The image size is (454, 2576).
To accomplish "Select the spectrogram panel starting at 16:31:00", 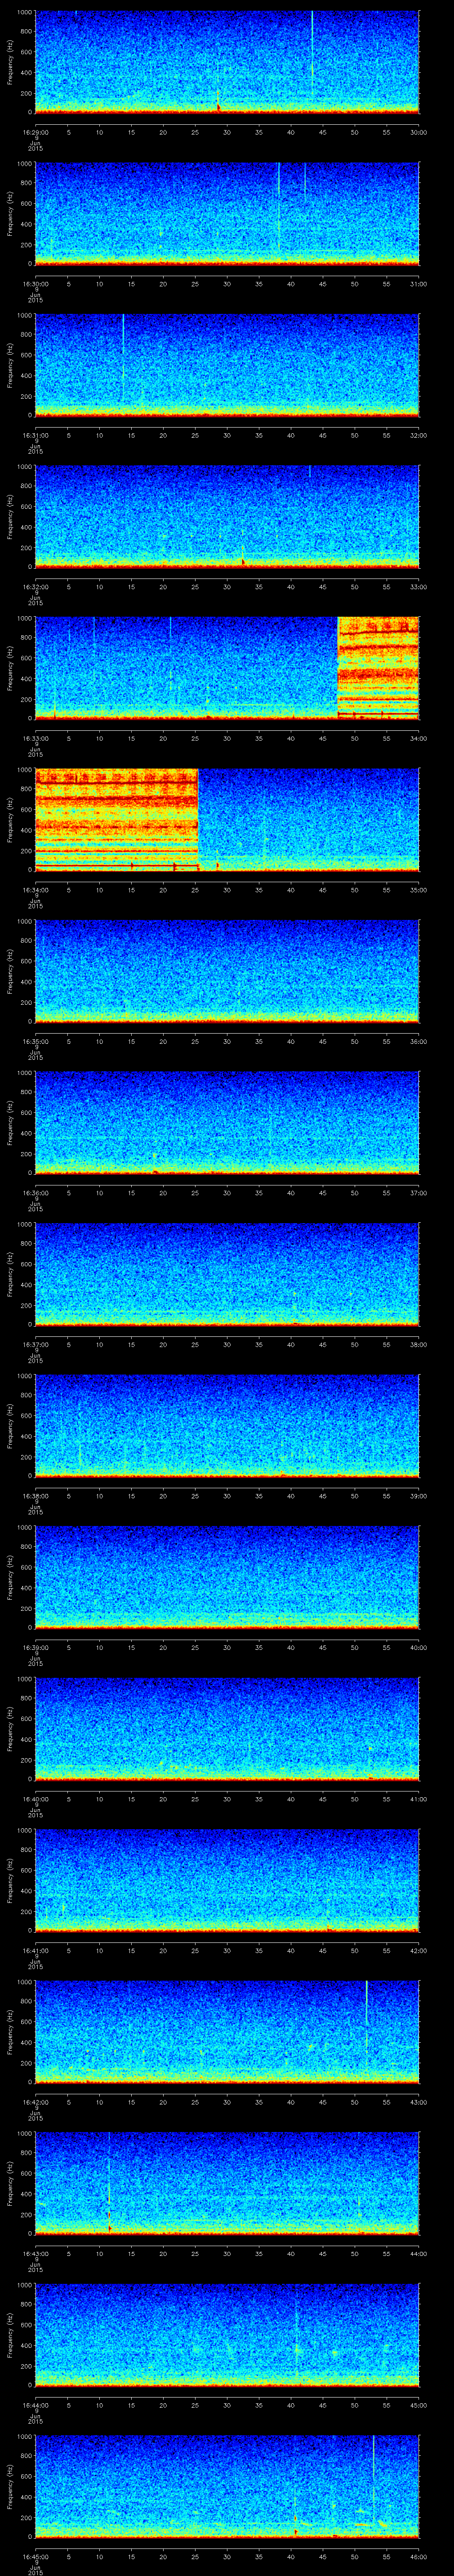I will click(x=227, y=365).
